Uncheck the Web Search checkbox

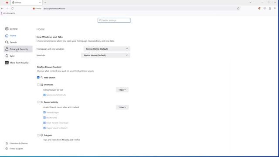(x=38, y=78)
